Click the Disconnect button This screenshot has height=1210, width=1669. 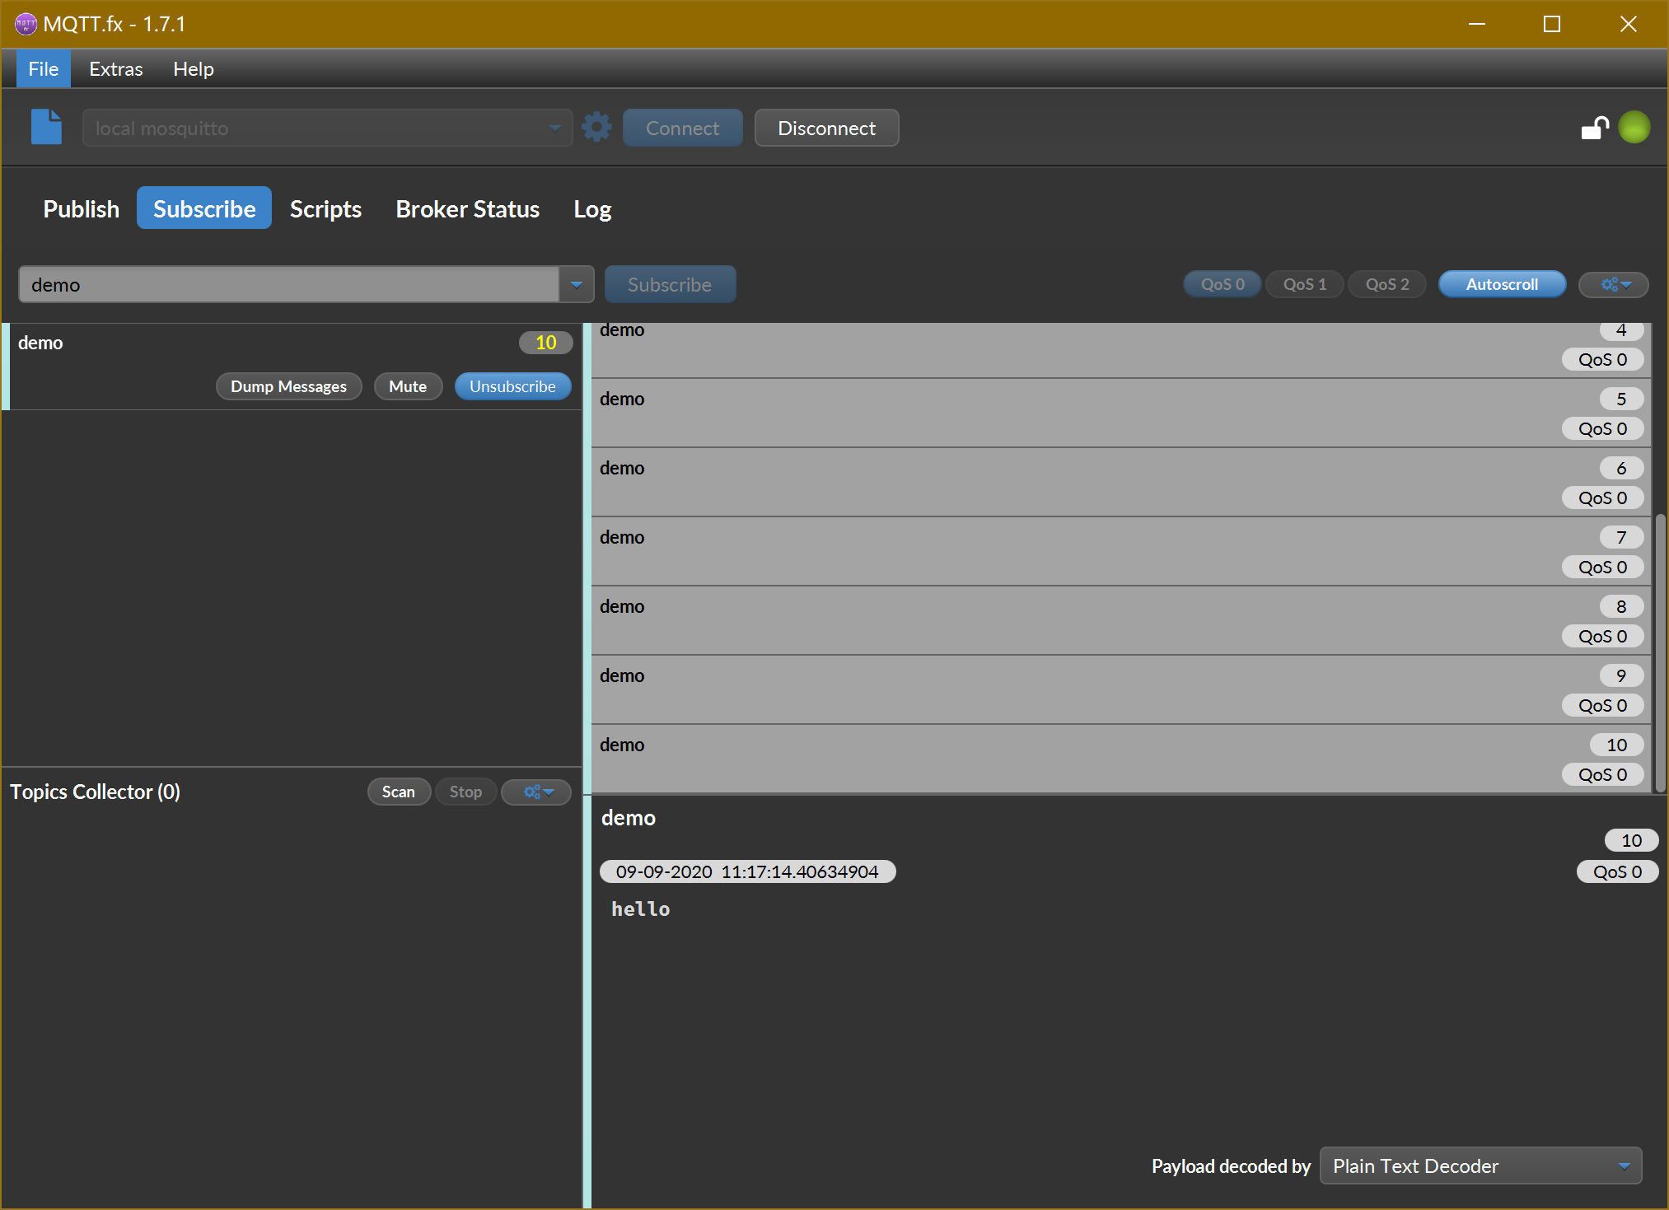(826, 128)
